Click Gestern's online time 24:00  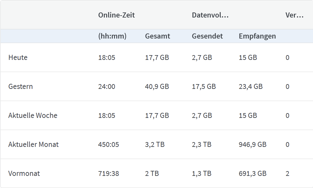pyautogui.click(x=107, y=87)
